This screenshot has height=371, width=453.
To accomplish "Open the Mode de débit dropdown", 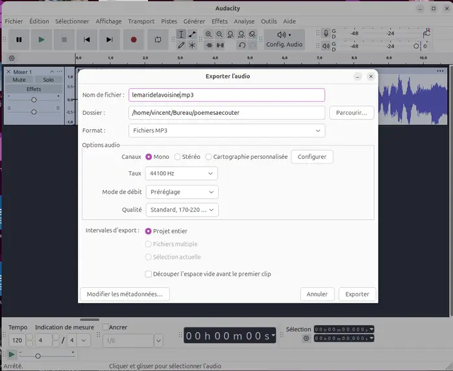I will [x=182, y=192].
